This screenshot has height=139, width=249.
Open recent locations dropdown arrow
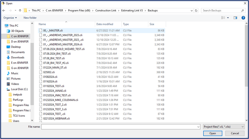point(16,10)
